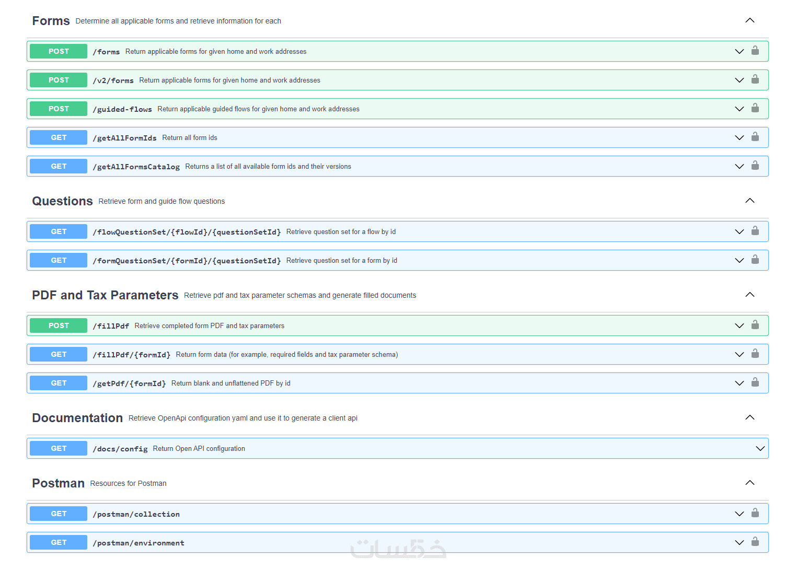797x570 pixels.
Task: Click the PDF and Tax Parameters heading
Action: click(105, 295)
